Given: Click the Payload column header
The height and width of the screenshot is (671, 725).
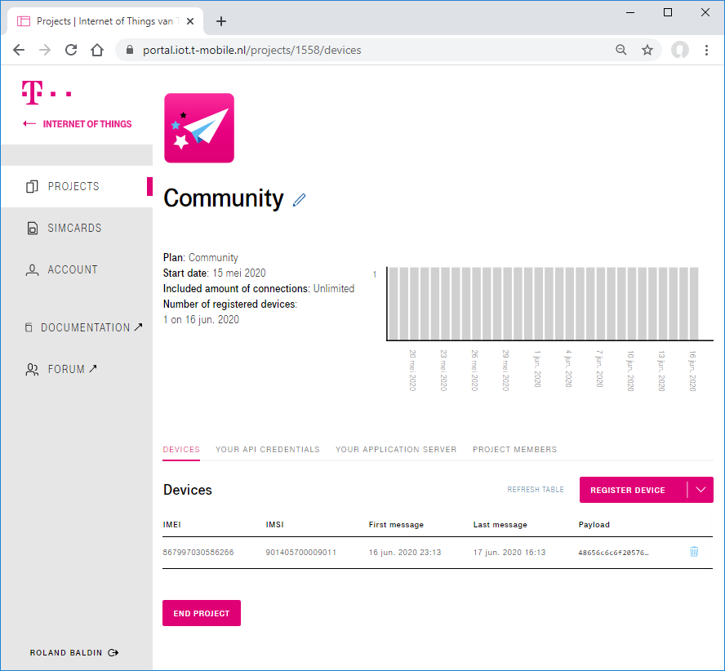Looking at the screenshot, I should click(x=594, y=524).
